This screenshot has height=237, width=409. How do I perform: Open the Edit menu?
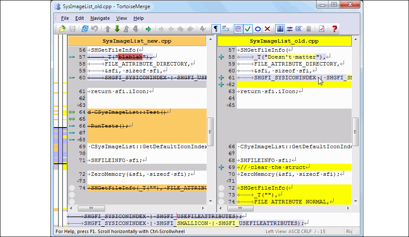(80, 18)
